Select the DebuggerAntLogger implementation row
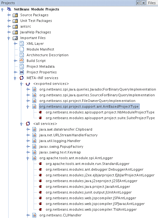158x218 pixels. [x=95, y=169]
